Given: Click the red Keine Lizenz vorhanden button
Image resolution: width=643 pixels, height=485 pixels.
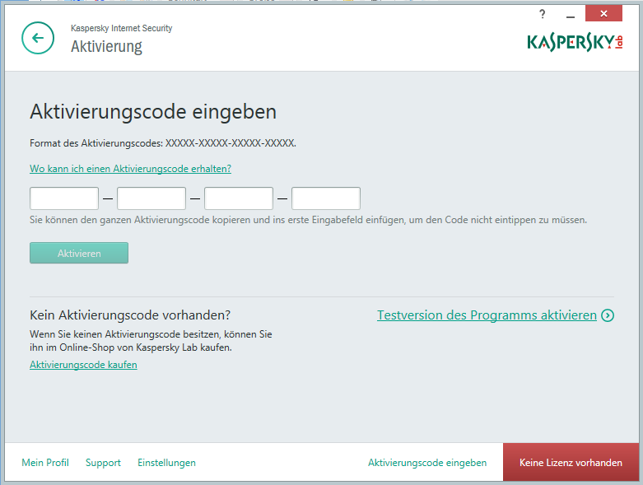Looking at the screenshot, I should tap(571, 462).
